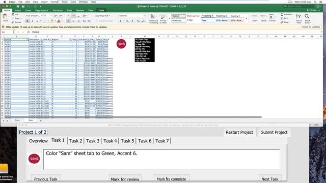Image resolution: width=326 pixels, height=183 pixels.
Task: Click the Percent style icon
Action: tap(127, 21)
